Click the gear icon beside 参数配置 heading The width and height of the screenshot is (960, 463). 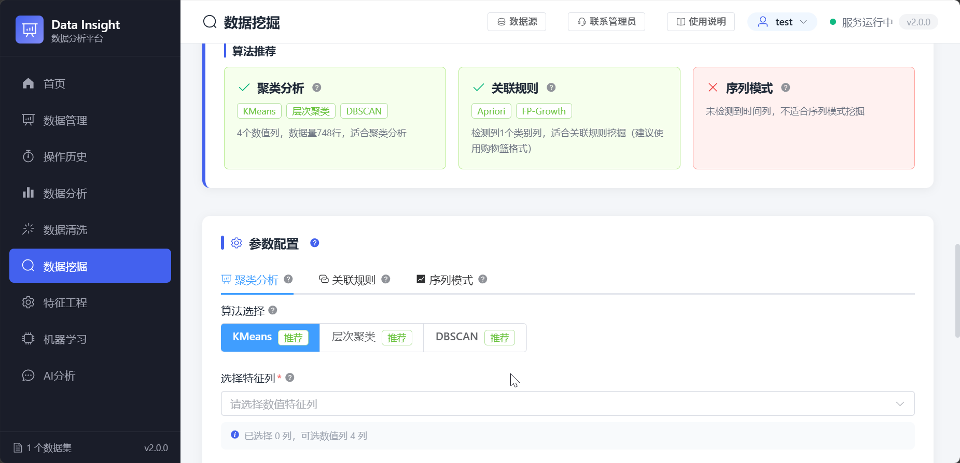[236, 243]
